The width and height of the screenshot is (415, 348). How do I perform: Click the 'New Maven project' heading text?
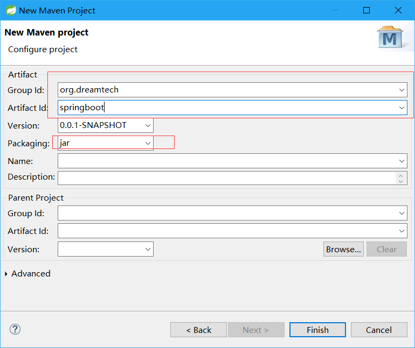coord(46,32)
